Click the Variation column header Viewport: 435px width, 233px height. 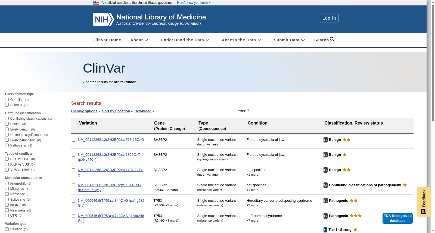point(88,123)
